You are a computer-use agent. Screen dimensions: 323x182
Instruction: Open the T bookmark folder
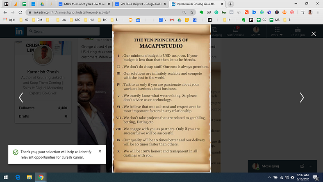pyautogui.click(x=287, y=20)
